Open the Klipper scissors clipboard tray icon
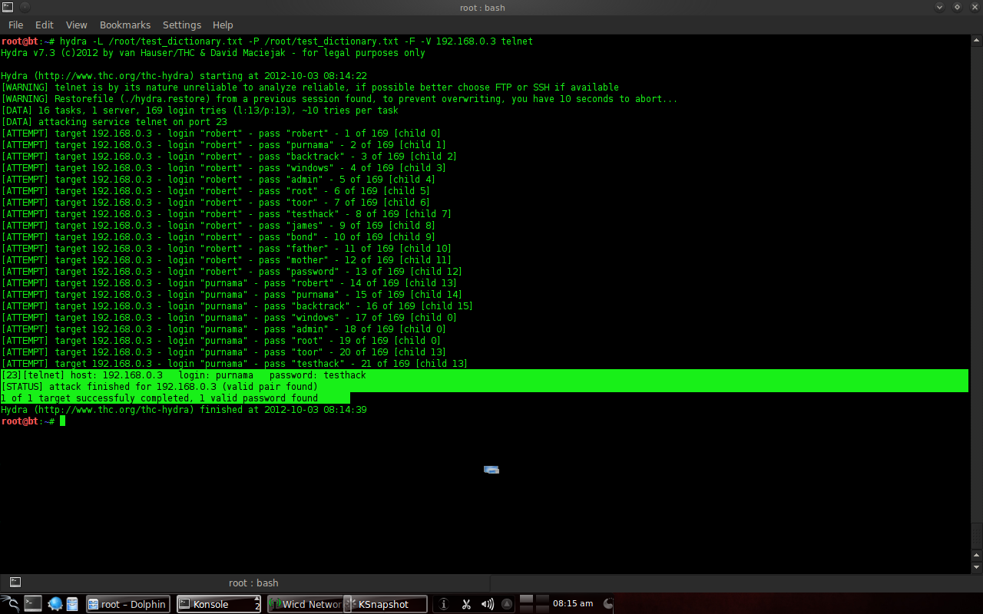 (465, 604)
